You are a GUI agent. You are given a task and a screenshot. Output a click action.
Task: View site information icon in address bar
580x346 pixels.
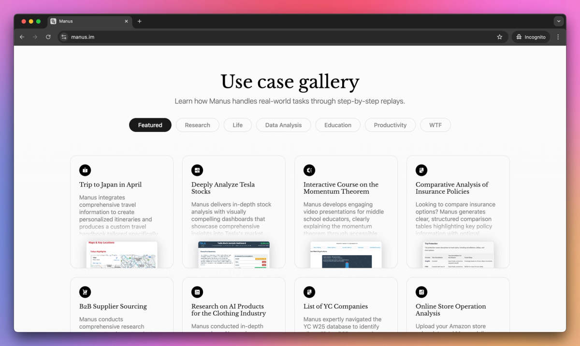[64, 37]
